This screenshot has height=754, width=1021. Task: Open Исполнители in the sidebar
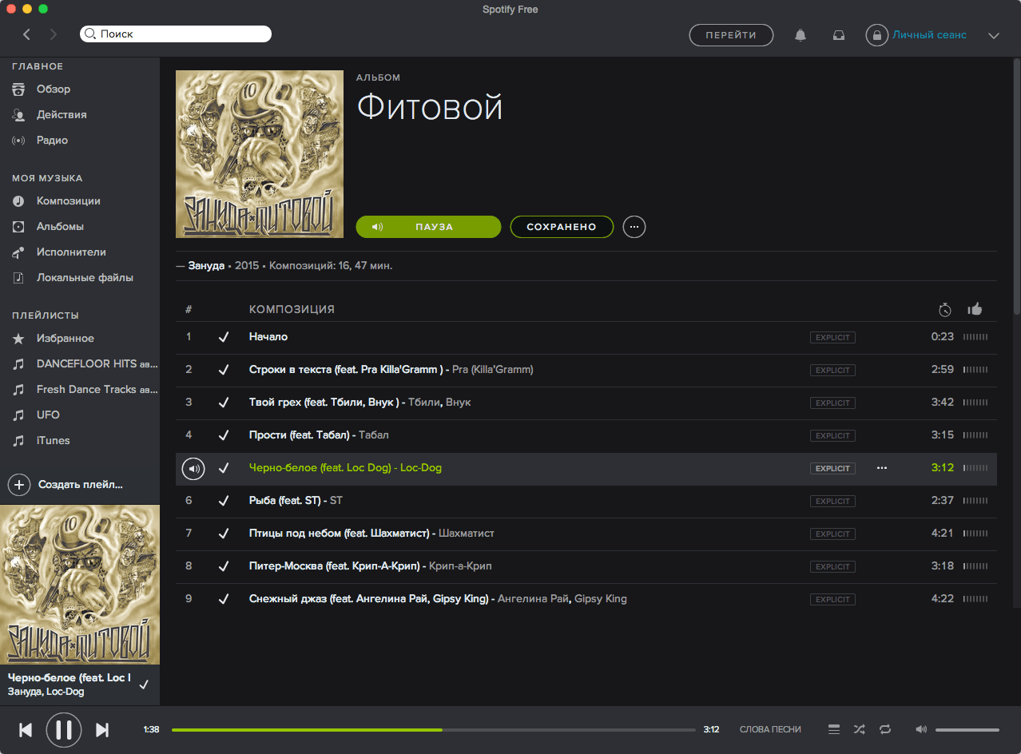(x=71, y=252)
